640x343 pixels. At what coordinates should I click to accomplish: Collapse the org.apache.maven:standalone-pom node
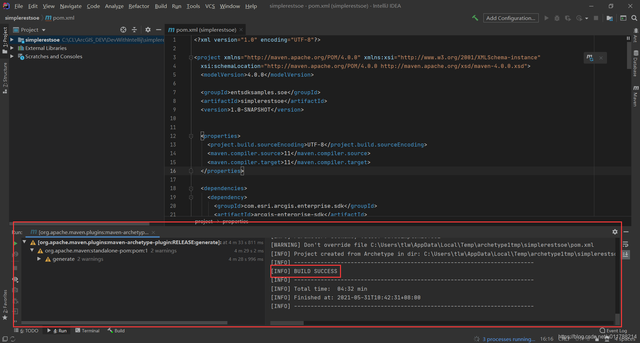coord(32,250)
